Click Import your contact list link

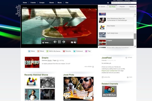point(109,71)
